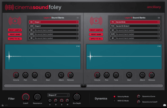Select the C#0 key slot in Layer A
This screenshot has height=108, width=167.
(31, 26)
